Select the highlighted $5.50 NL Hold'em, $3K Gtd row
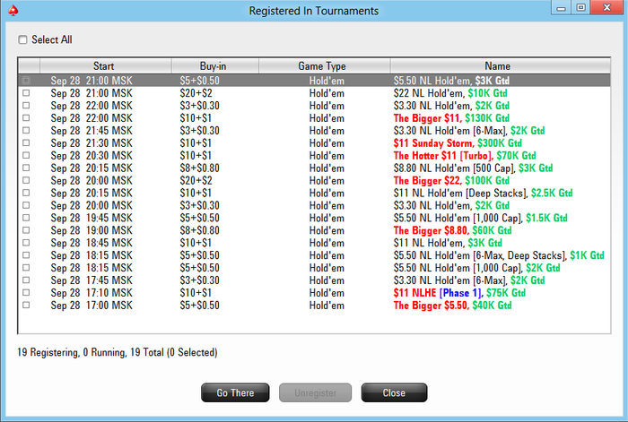 pyautogui.click(x=314, y=81)
